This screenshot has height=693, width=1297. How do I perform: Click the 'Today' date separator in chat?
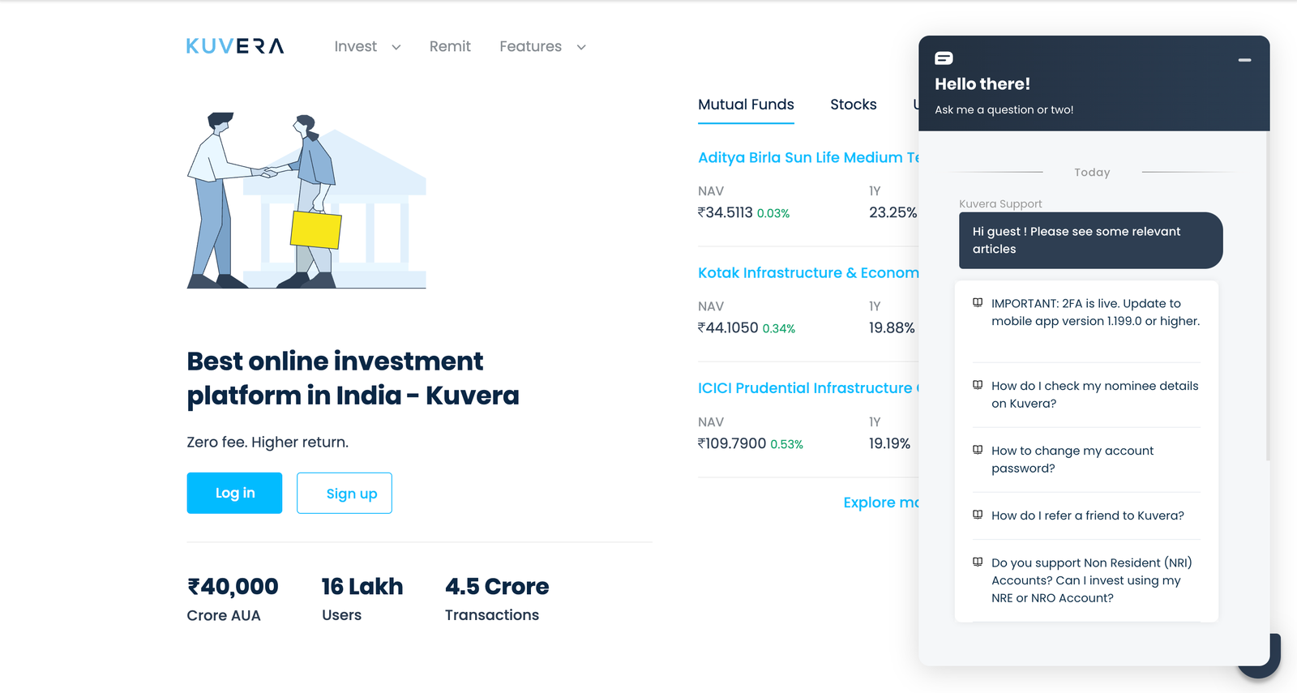point(1092,172)
